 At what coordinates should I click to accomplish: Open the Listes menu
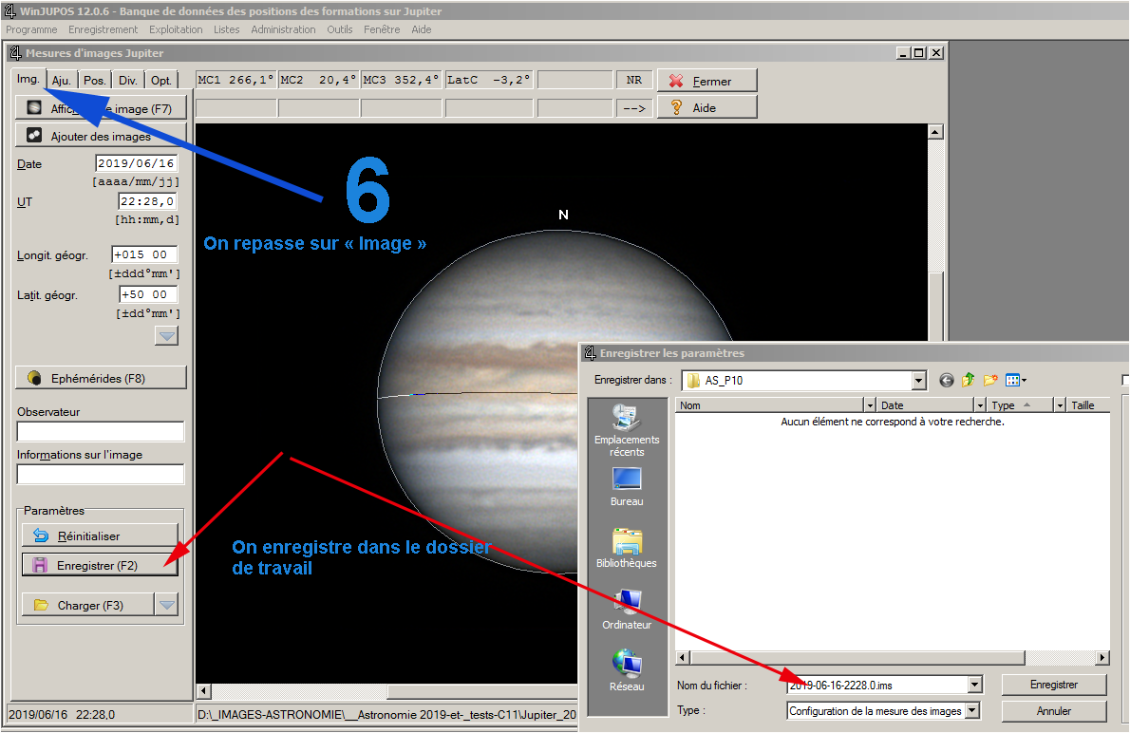point(226,29)
